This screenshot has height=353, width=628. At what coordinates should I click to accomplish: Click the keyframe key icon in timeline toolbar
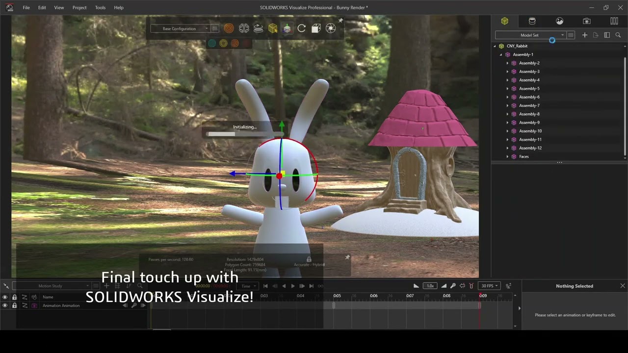click(453, 286)
